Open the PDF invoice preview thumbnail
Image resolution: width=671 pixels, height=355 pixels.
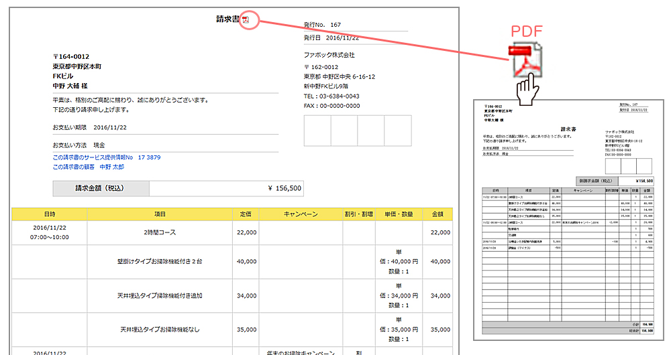(x=569, y=220)
